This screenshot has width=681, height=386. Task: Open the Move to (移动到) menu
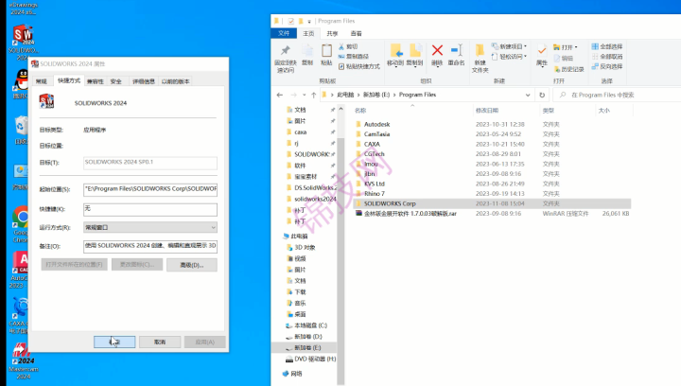(x=395, y=55)
